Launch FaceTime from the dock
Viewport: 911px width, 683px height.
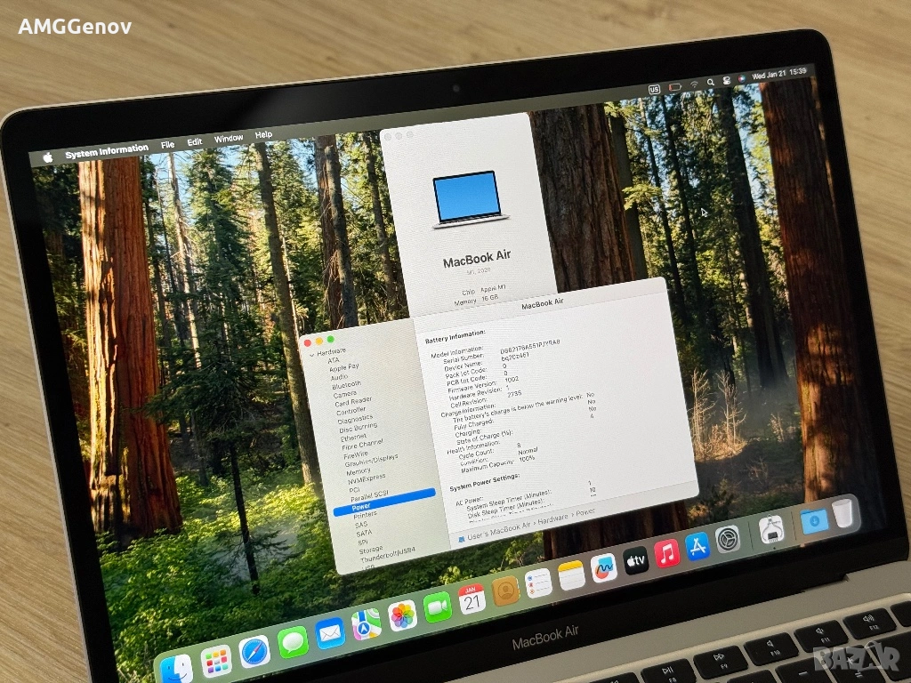437,607
